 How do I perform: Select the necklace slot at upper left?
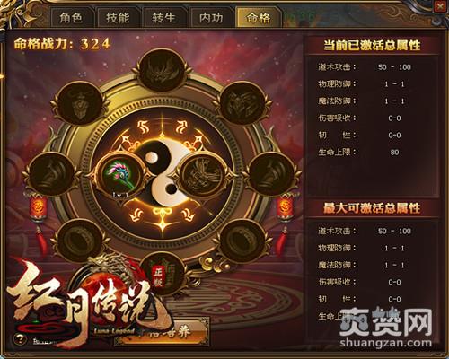(80, 102)
